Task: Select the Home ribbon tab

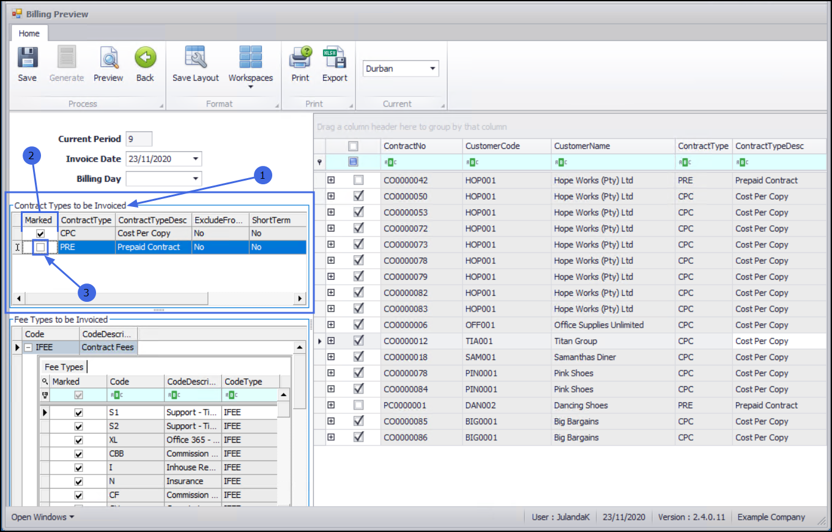Action: 29,34
